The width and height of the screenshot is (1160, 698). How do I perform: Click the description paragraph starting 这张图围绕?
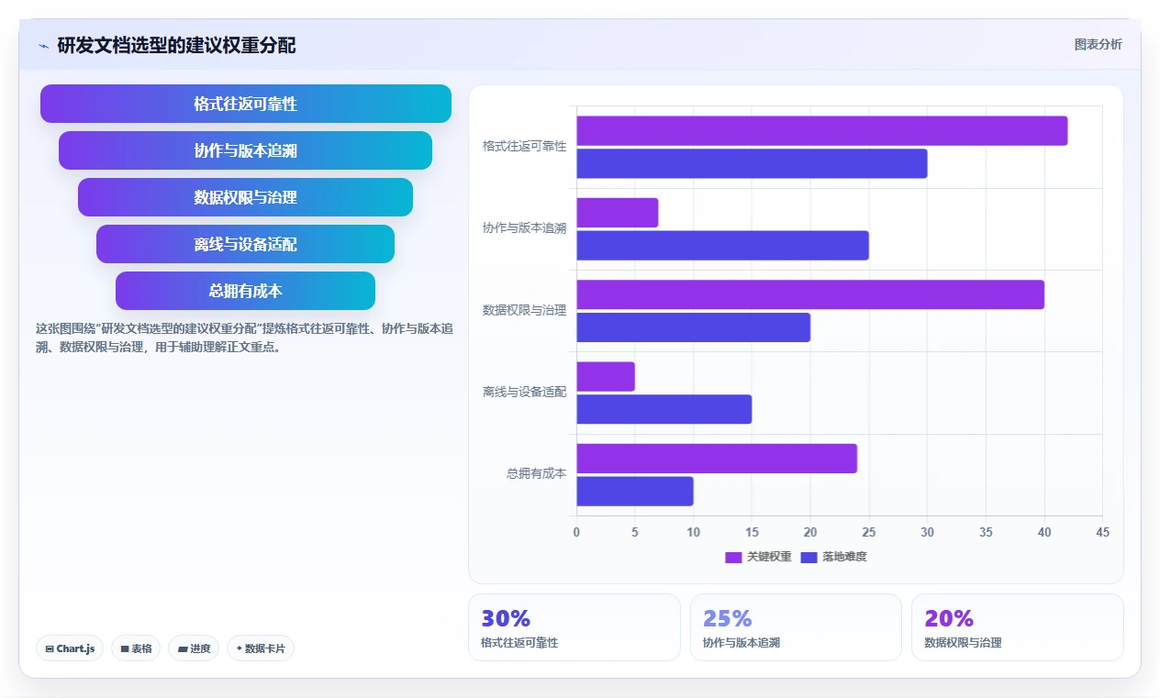click(x=244, y=338)
